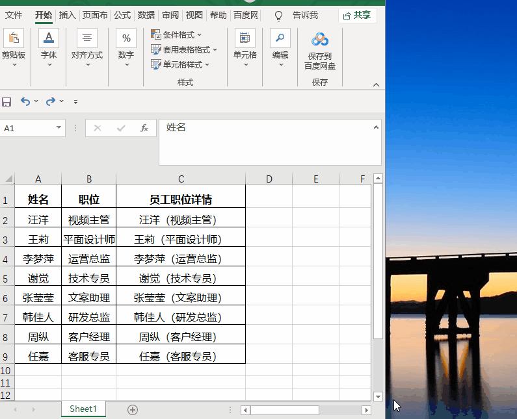Open Cell Styles (单元格样式) dropdown
The width and height of the screenshot is (517, 419).
[180, 64]
